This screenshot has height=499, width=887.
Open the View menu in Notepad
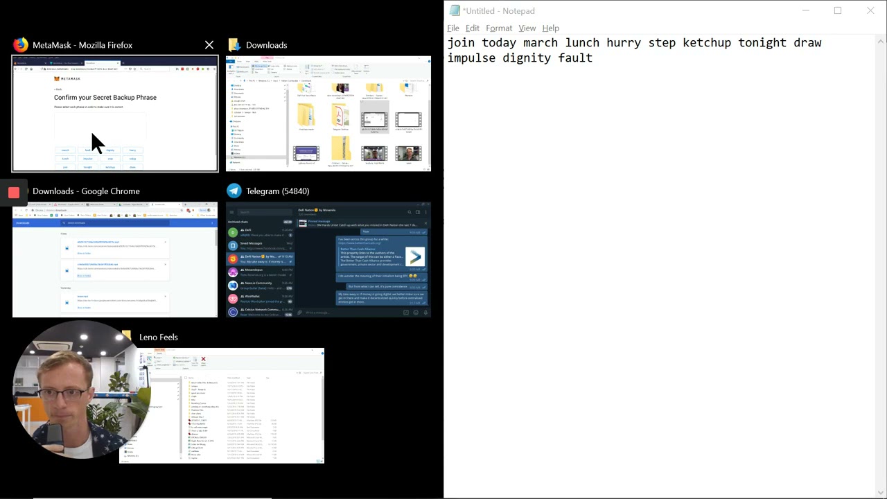click(527, 28)
